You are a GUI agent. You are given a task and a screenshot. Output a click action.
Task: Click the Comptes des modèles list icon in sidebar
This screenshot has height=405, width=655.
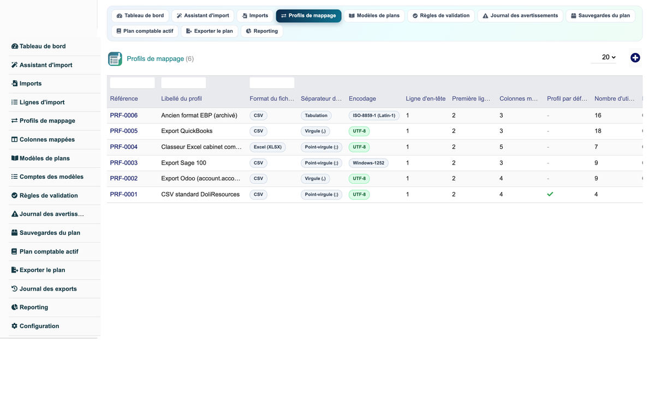[x=15, y=177]
